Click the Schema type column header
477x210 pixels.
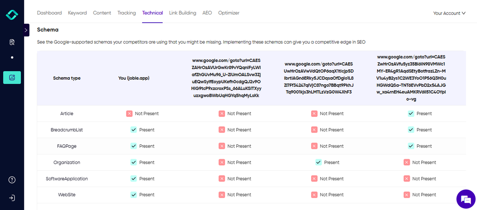67,78
